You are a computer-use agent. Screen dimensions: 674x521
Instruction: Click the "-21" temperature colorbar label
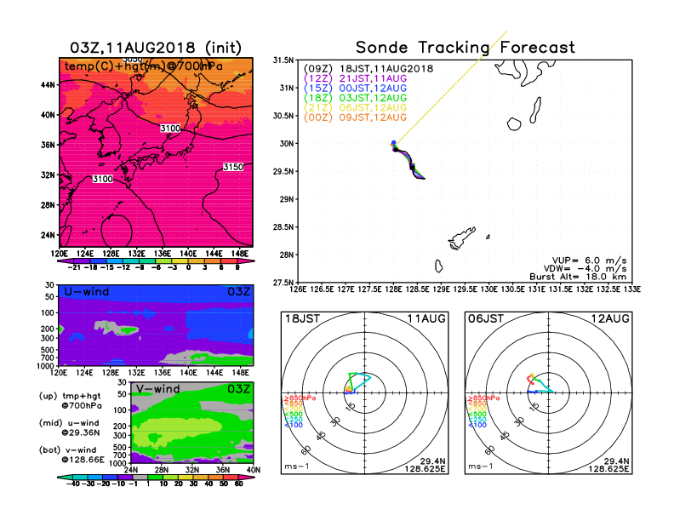coord(74,267)
